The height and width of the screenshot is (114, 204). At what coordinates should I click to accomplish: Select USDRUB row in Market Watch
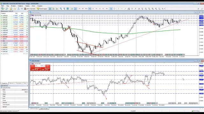coord(14,47)
